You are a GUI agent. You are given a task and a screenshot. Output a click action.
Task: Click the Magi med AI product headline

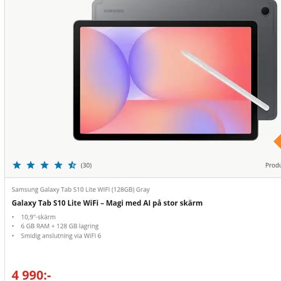(107, 203)
